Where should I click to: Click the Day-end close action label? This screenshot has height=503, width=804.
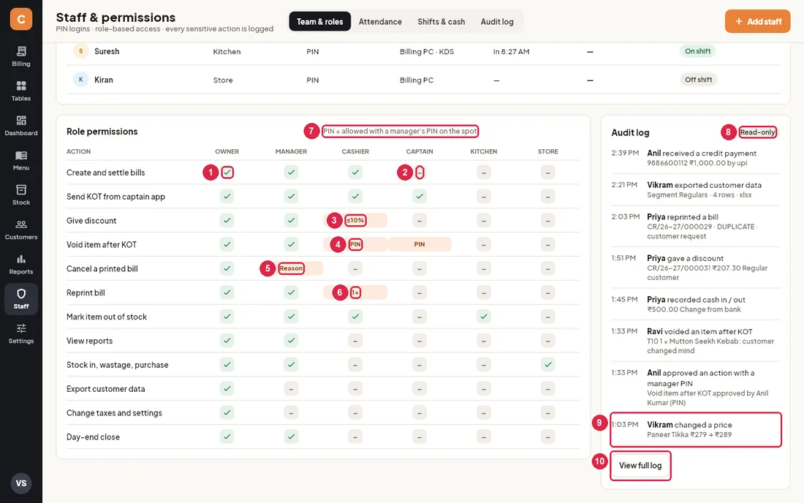point(93,437)
